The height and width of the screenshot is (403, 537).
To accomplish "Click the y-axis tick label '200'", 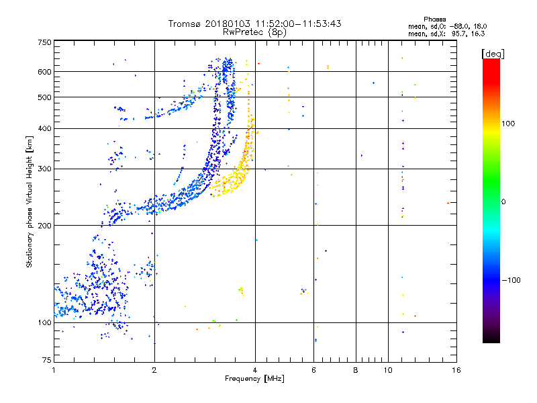I will (44, 226).
